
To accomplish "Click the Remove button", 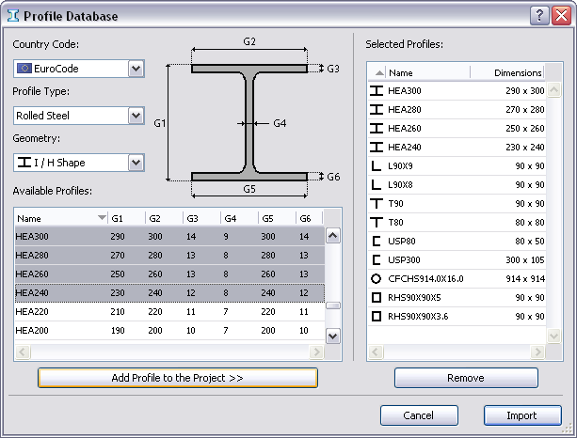I will (466, 378).
